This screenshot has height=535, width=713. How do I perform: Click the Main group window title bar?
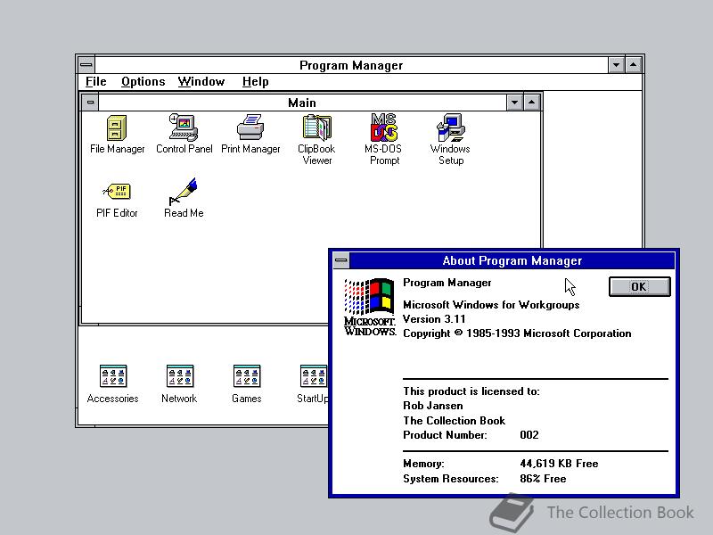click(x=302, y=103)
